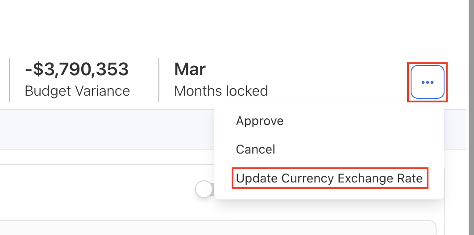474x235 pixels.
Task: Click the -$3,790,353 budget variance figure
Action: point(76,69)
